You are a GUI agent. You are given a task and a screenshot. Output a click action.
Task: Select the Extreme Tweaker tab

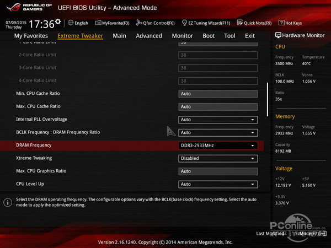point(80,36)
